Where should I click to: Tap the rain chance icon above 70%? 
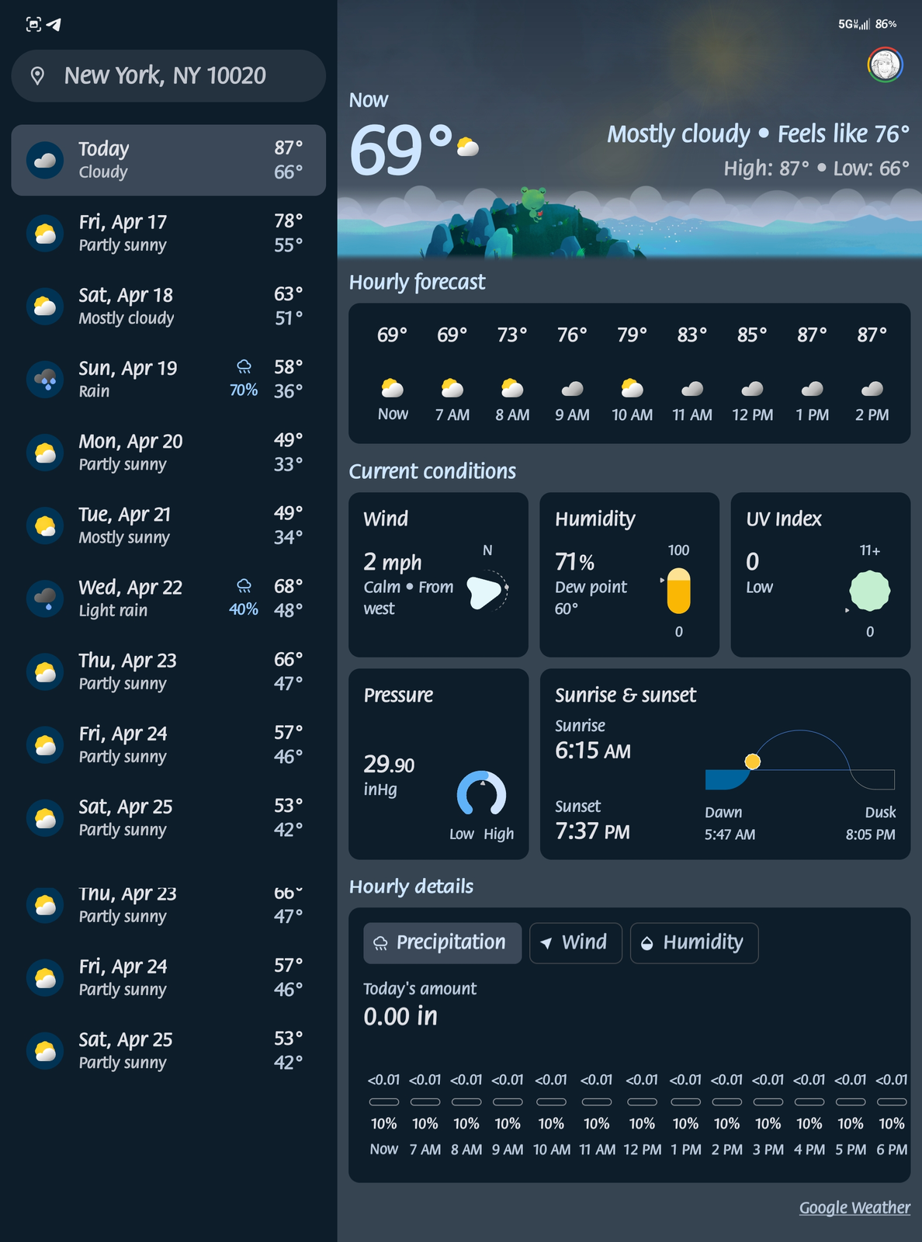[244, 366]
